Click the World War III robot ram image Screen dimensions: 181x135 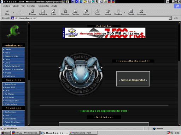(81, 74)
